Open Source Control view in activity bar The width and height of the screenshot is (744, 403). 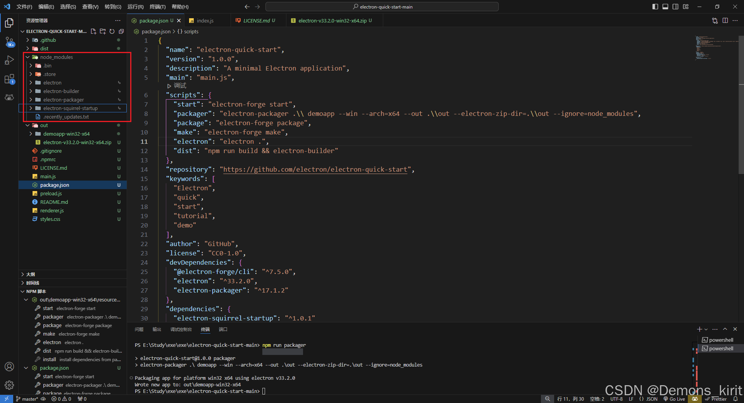click(9, 42)
